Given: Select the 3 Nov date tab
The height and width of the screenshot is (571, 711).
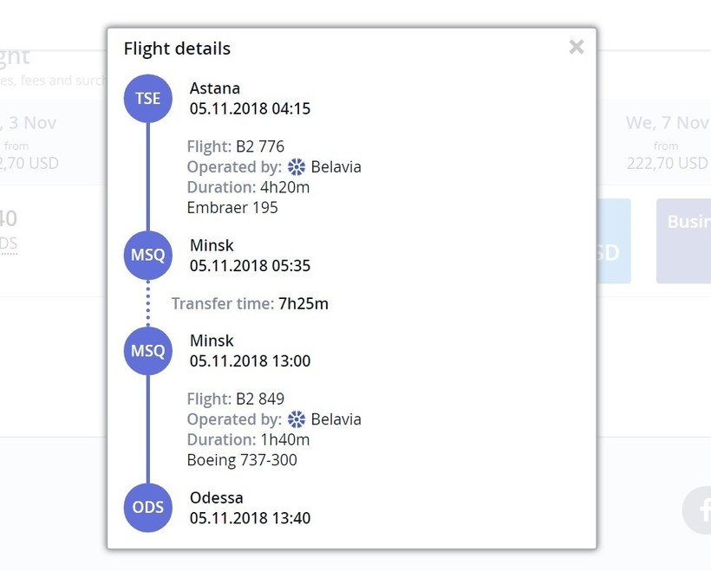Looking at the screenshot, I should 30,142.
